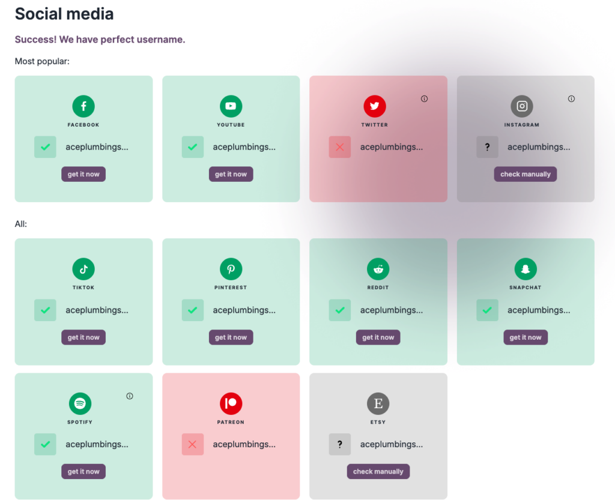615x500 pixels.
Task: Click the red Twitter bird icon
Action: click(x=375, y=106)
